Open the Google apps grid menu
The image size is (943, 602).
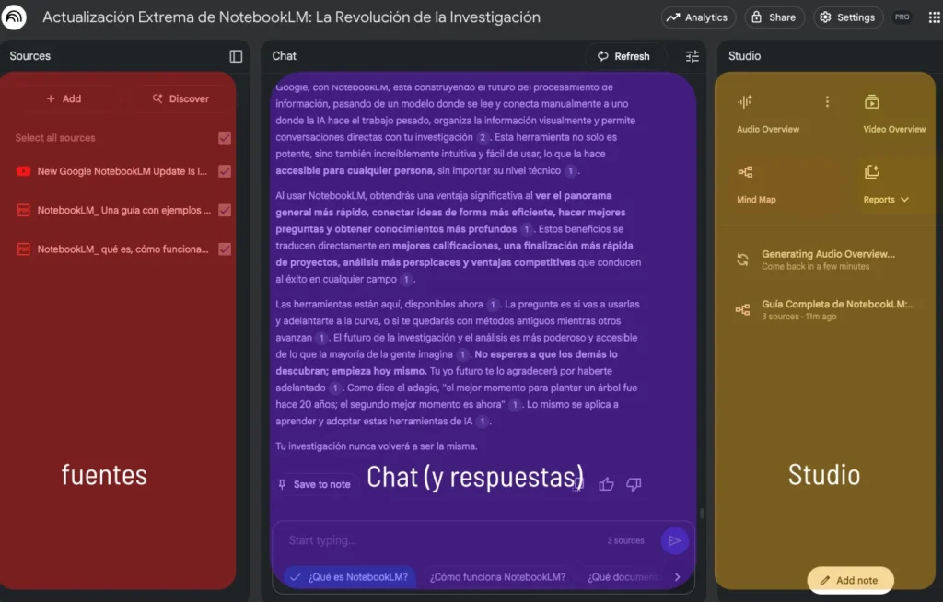pos(934,17)
